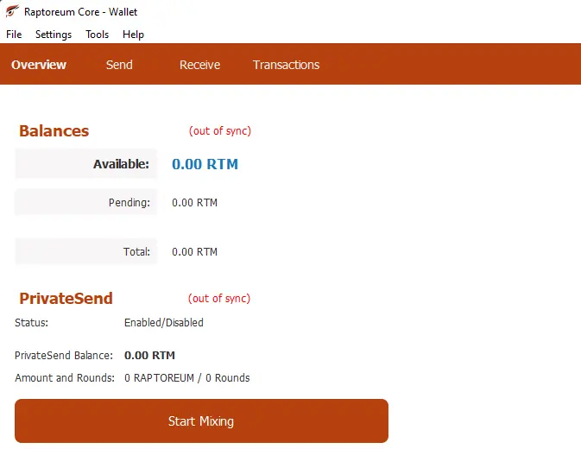Image resolution: width=581 pixels, height=449 pixels.
Task: Click the PrivateSend heading
Action: pos(66,298)
